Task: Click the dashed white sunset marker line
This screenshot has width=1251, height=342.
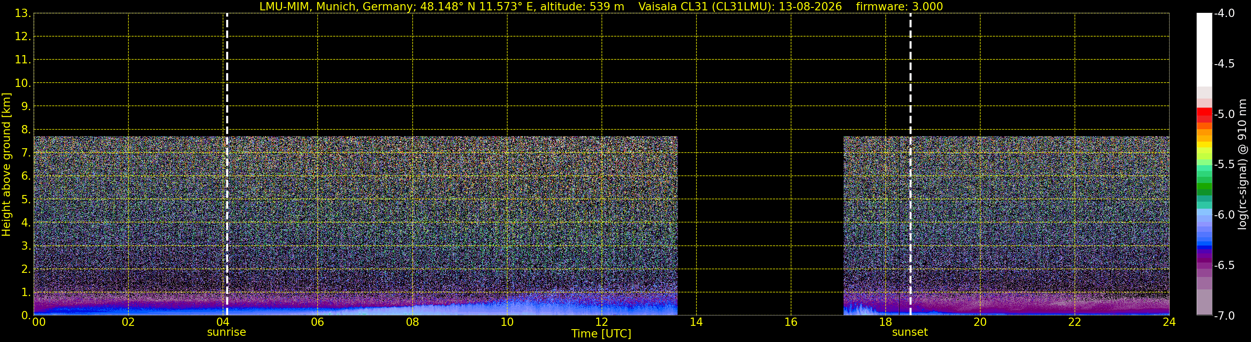Action: (x=910, y=164)
